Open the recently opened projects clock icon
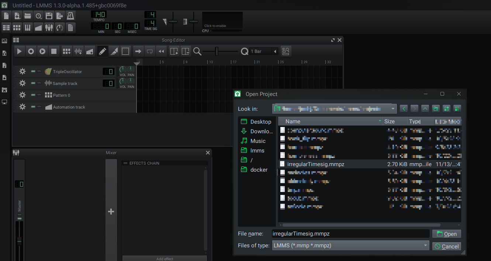Viewport: 491px width, 261px height. (x=38, y=16)
